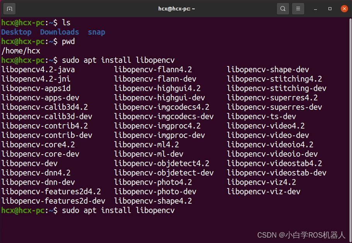Click libopencv-stitching-dev package name
Viewport: 352px width, 243px height.
(277, 88)
